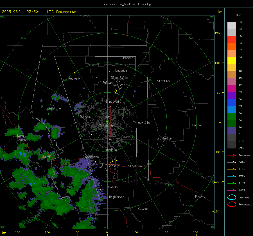Click the Composite_Reflectivity title

click(126, 4)
